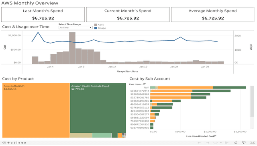The height and width of the screenshot is (146, 257).
Task: Click the $3,666.15 Redshift value
Action: pyautogui.click(x=10, y=89)
